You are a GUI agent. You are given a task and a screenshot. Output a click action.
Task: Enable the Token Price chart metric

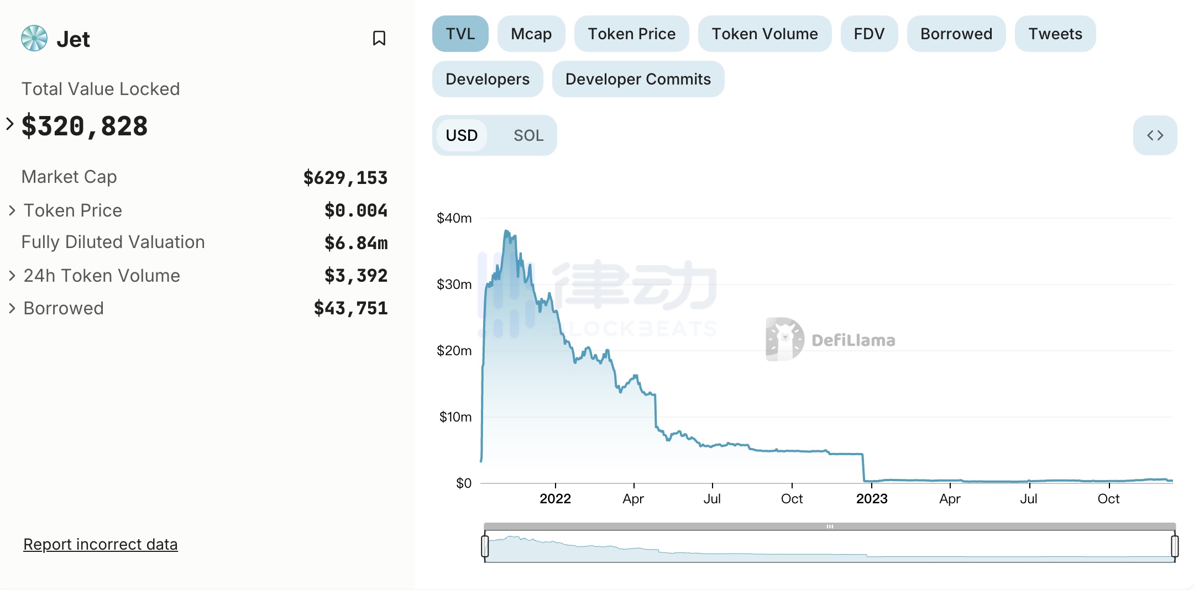point(631,34)
